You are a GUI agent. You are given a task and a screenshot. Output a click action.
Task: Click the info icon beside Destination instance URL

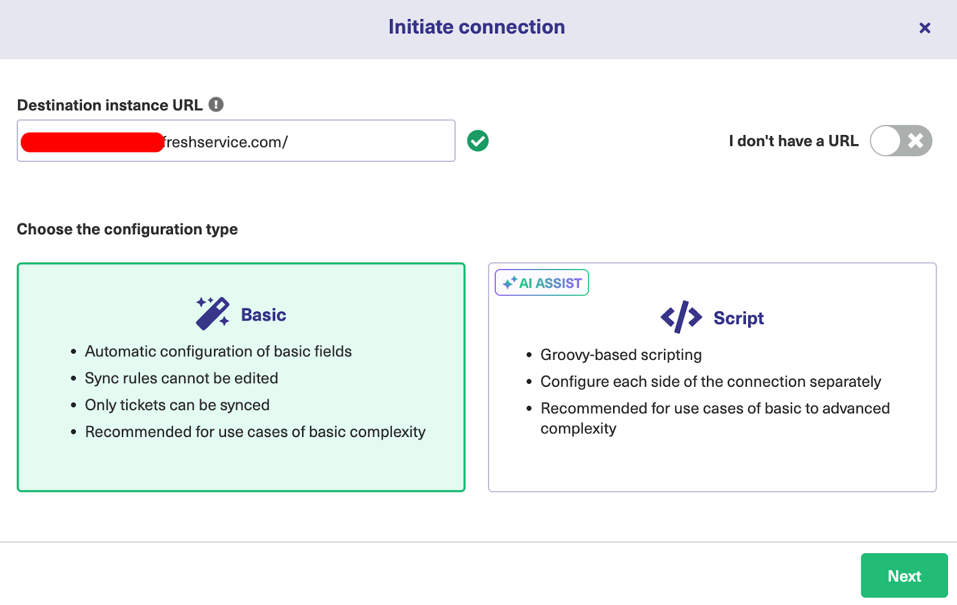(x=217, y=104)
